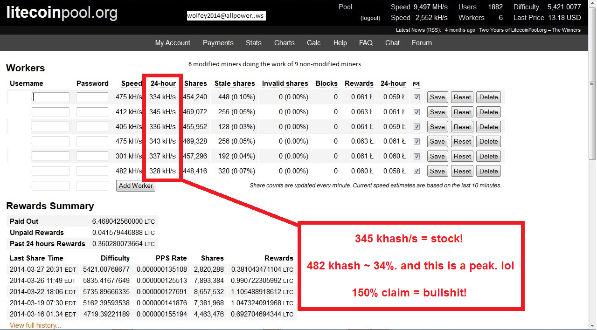Screen dimensions: 597x330
Task: Click the Invalid shares column header
Action: [285, 84]
